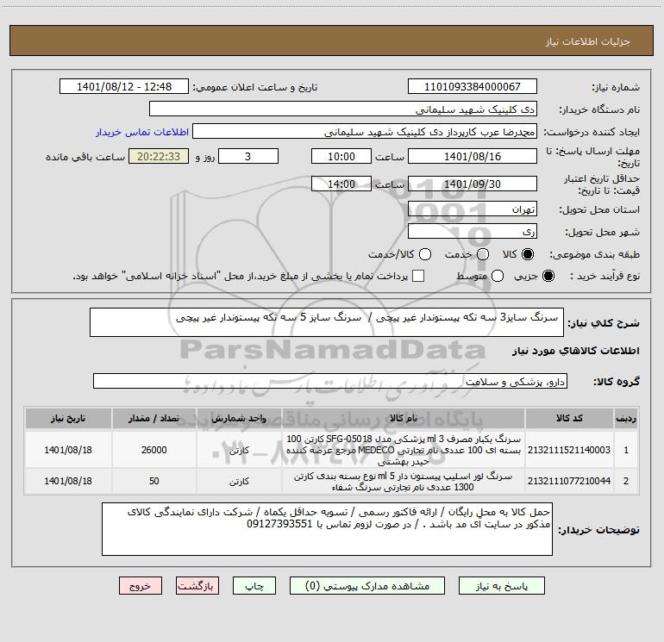This screenshot has height=642, width=664.
Task: Click need date 1401/08/18 in row 2
Action: pyautogui.click(x=68, y=481)
